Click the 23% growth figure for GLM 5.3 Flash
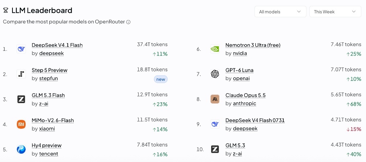Image resolution: width=366 pixels, height=162 pixels. [x=160, y=104]
